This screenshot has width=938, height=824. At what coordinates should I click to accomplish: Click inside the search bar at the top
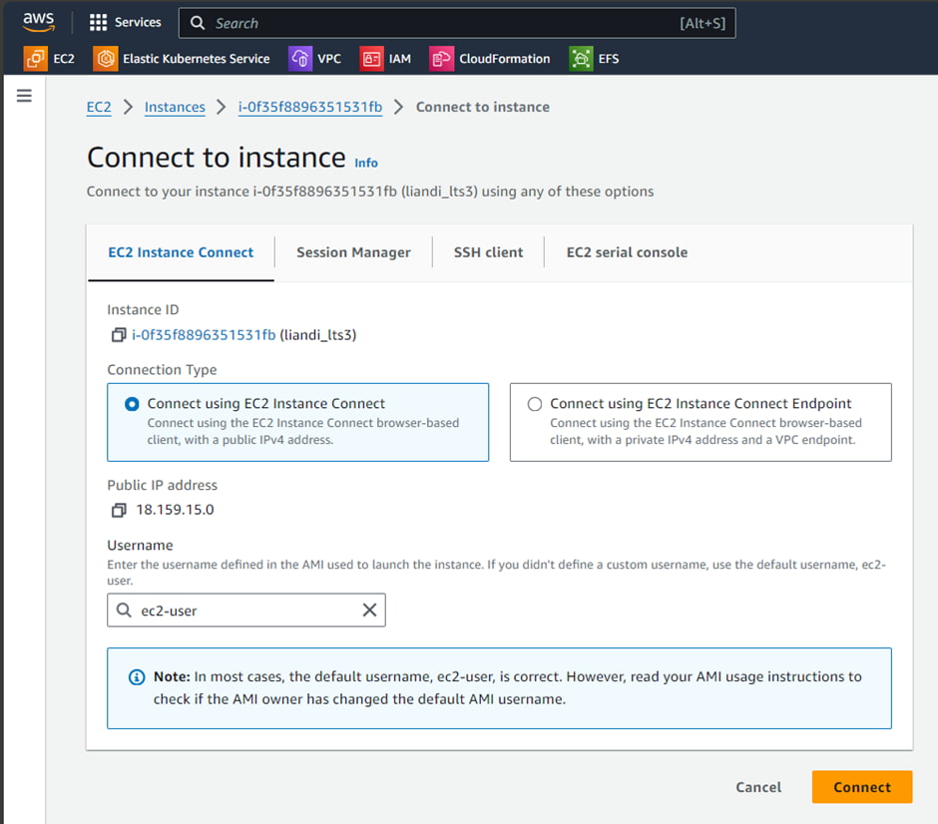coord(449,23)
